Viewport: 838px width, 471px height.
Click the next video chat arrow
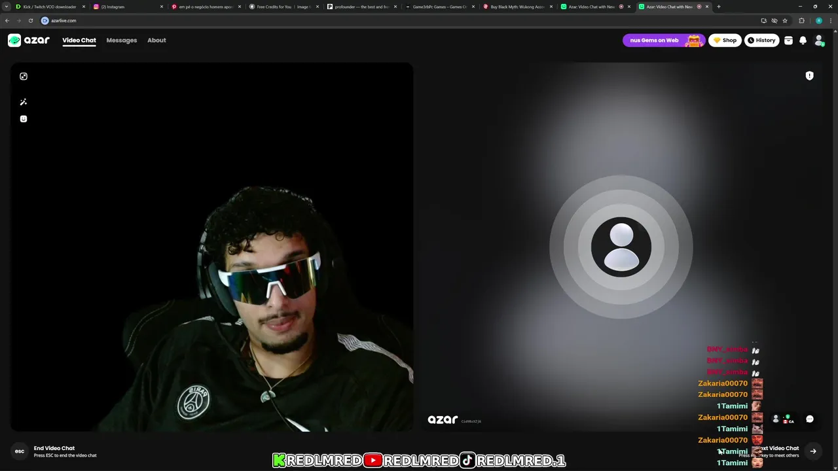813,451
